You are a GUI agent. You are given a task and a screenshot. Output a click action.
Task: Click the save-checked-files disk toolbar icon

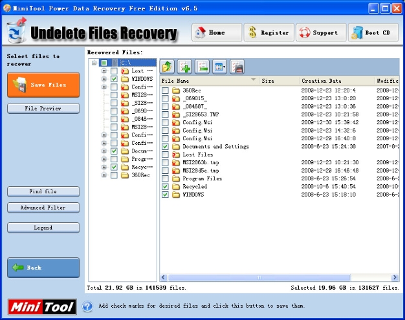pos(237,67)
